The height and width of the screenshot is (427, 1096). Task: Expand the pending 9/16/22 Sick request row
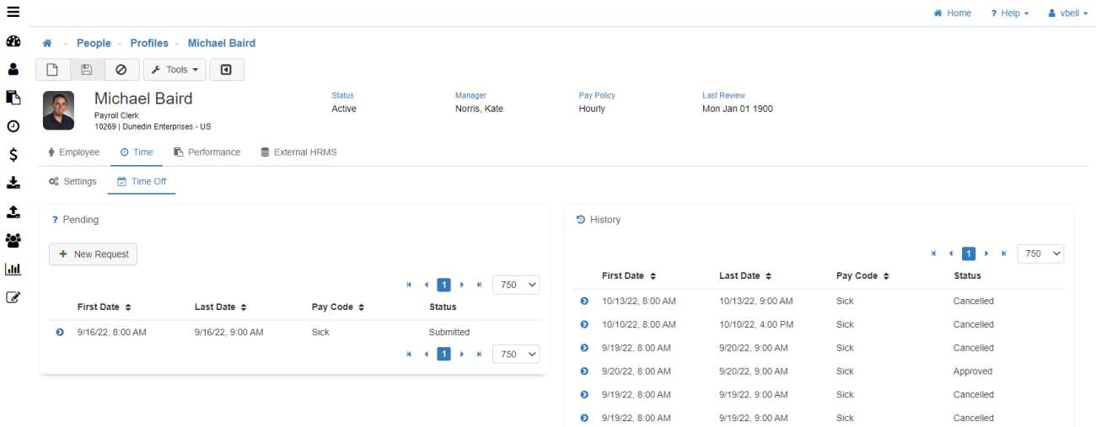pos(60,333)
